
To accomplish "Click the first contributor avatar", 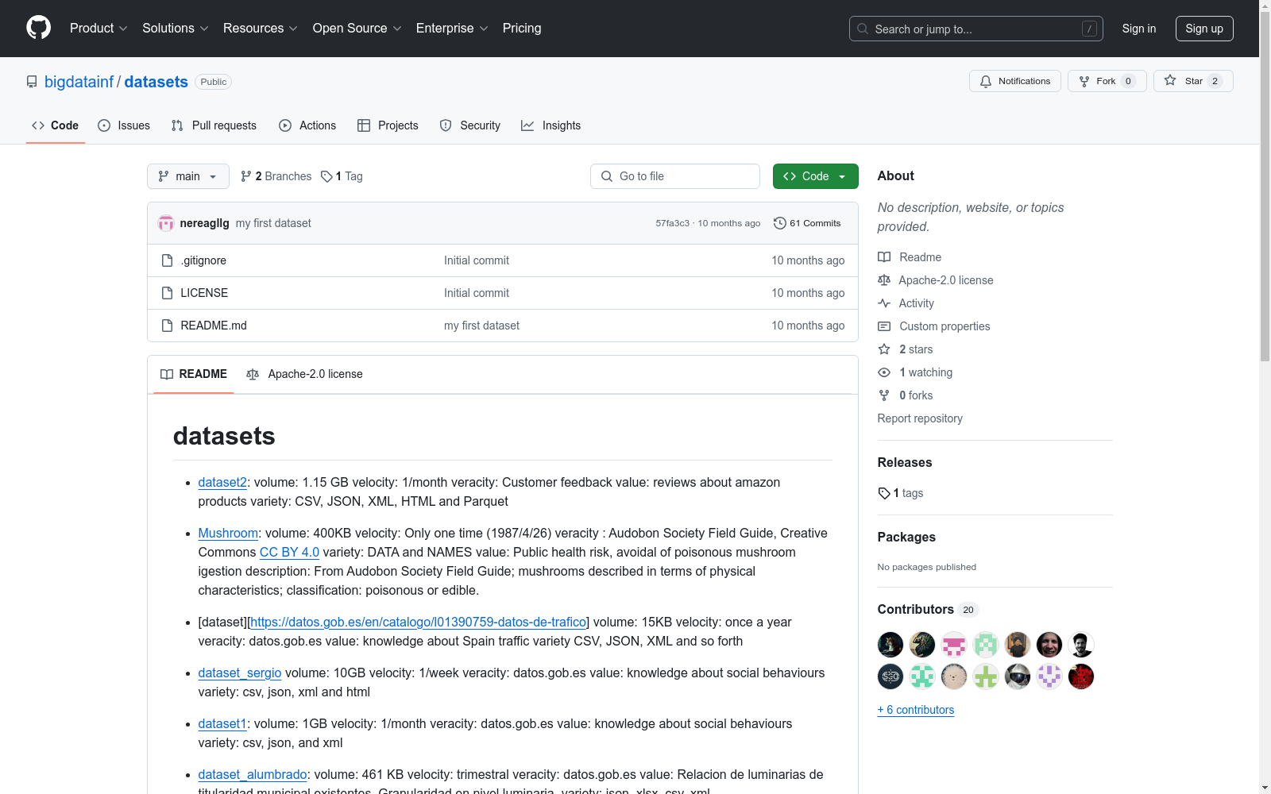I will [x=890, y=645].
